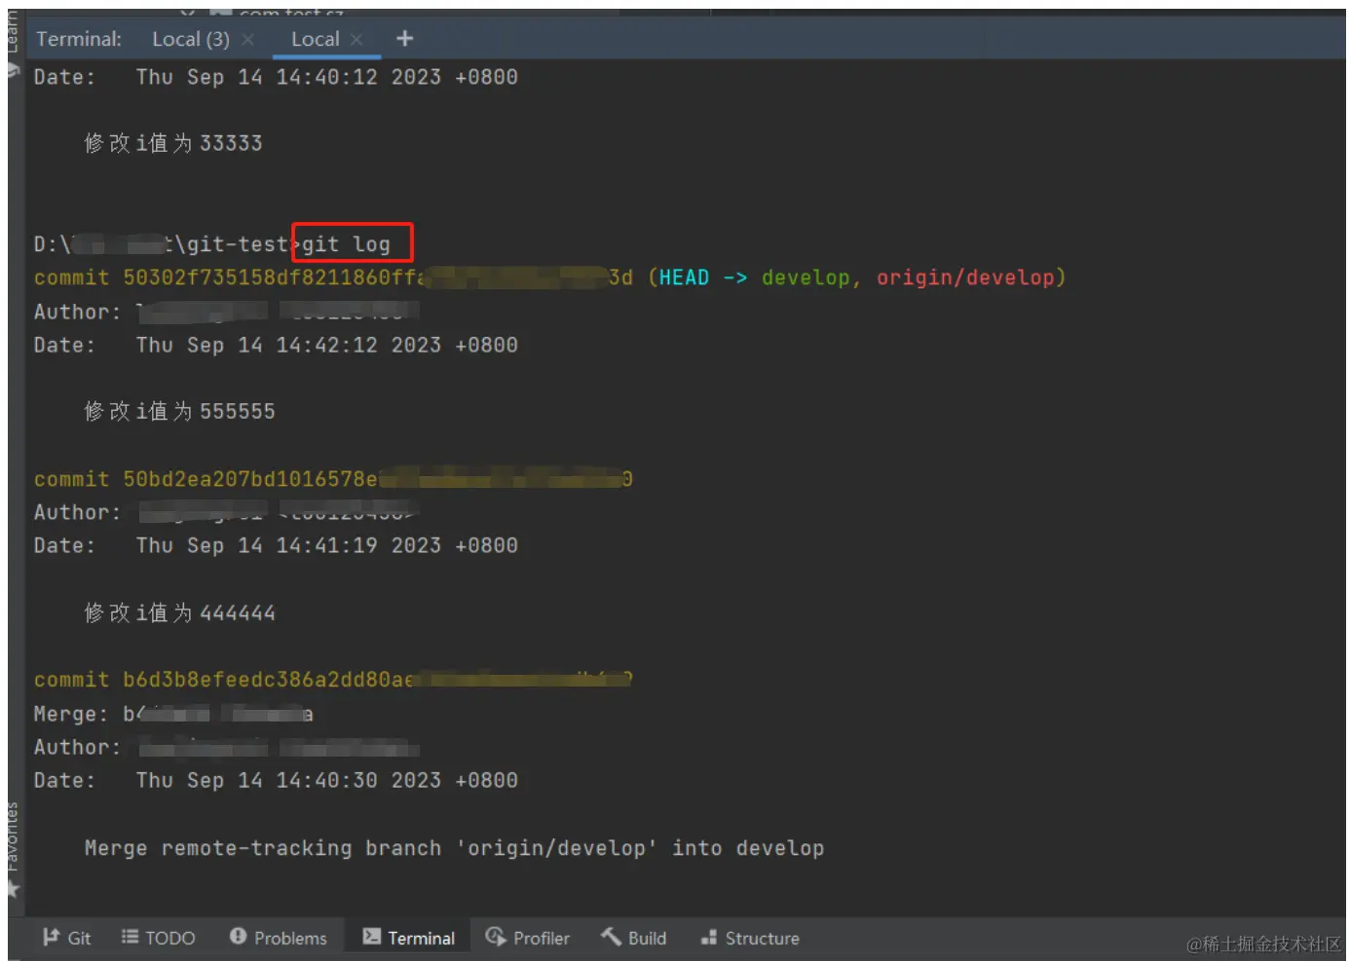Image resolution: width=1350 pixels, height=962 pixels.
Task: Open the Structure tool window
Action: pyautogui.click(x=750, y=938)
